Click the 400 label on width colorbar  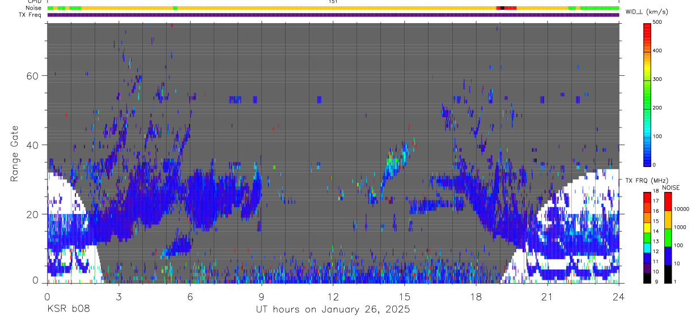657,50
